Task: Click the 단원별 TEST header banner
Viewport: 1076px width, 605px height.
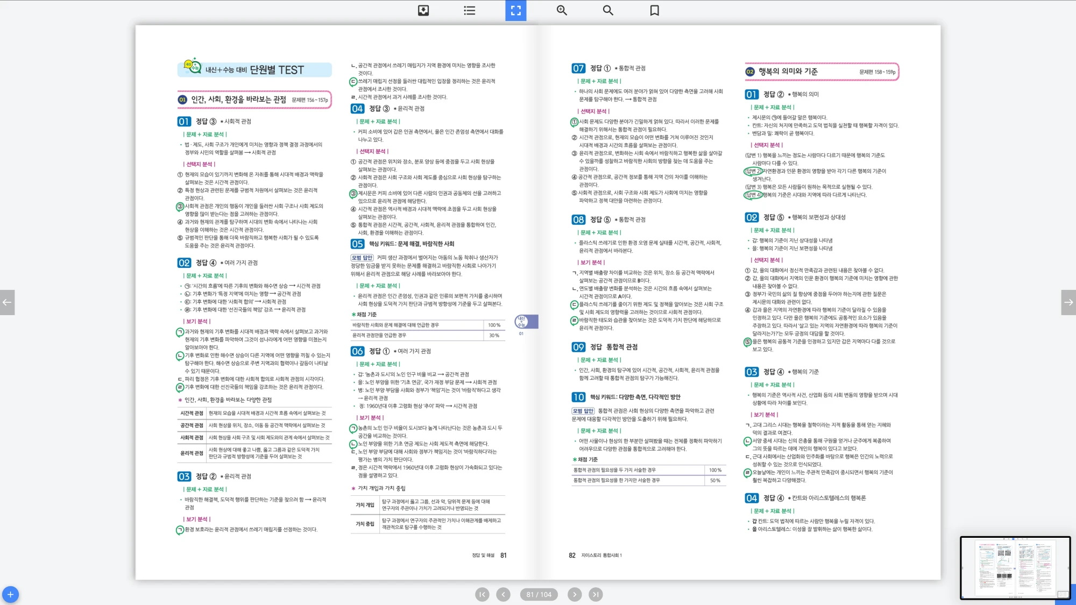Action: coord(254,69)
